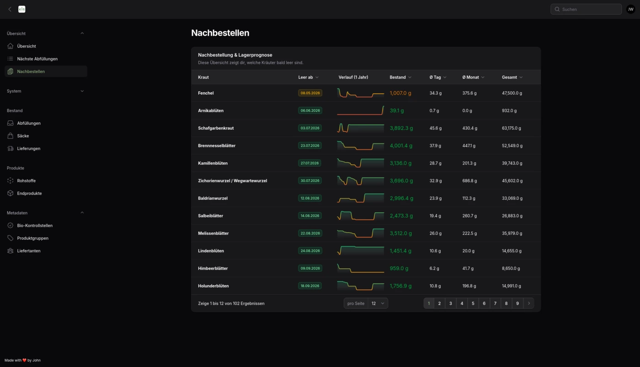Click the Übersicht home icon in sidebar
This screenshot has height=367, width=640.
point(11,46)
